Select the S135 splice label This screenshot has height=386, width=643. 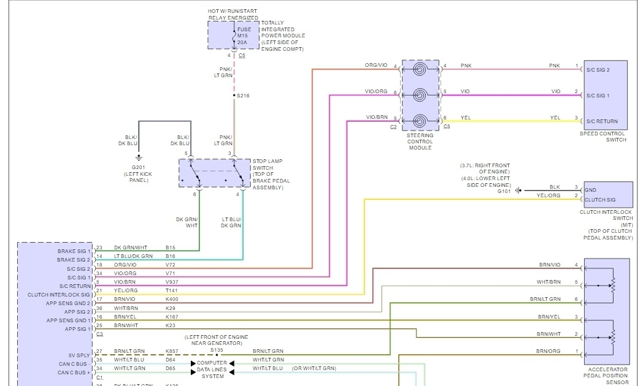click(217, 350)
